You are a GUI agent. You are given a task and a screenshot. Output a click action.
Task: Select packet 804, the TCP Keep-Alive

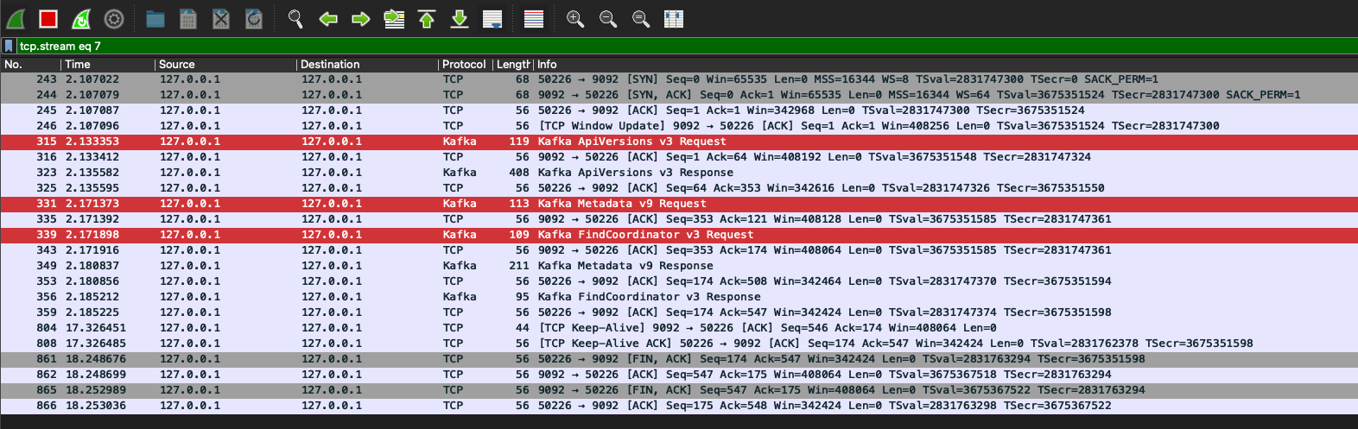(679, 328)
